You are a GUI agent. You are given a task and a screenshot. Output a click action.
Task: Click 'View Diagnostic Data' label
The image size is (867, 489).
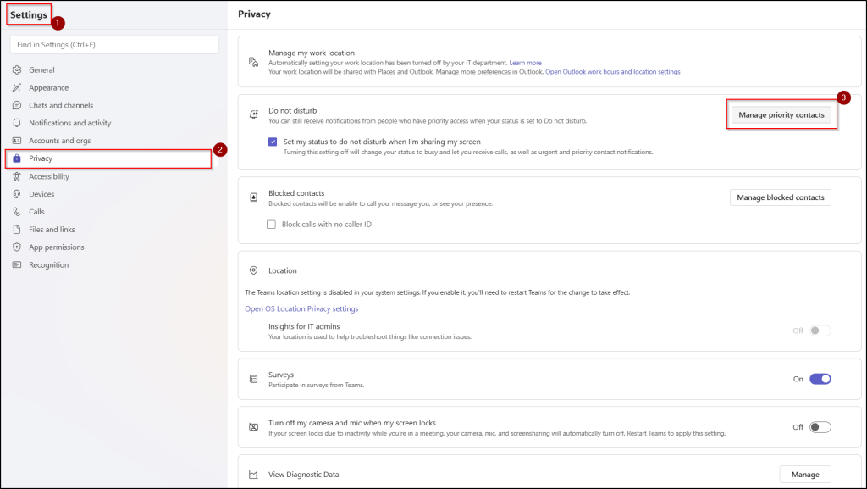click(304, 475)
